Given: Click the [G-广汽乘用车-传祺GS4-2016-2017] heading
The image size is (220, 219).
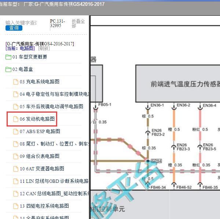Looking at the screenshot, I should (40, 44).
